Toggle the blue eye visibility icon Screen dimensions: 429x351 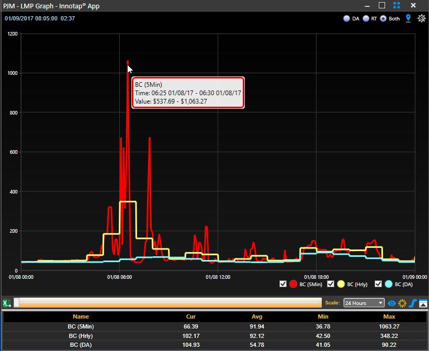click(391, 303)
